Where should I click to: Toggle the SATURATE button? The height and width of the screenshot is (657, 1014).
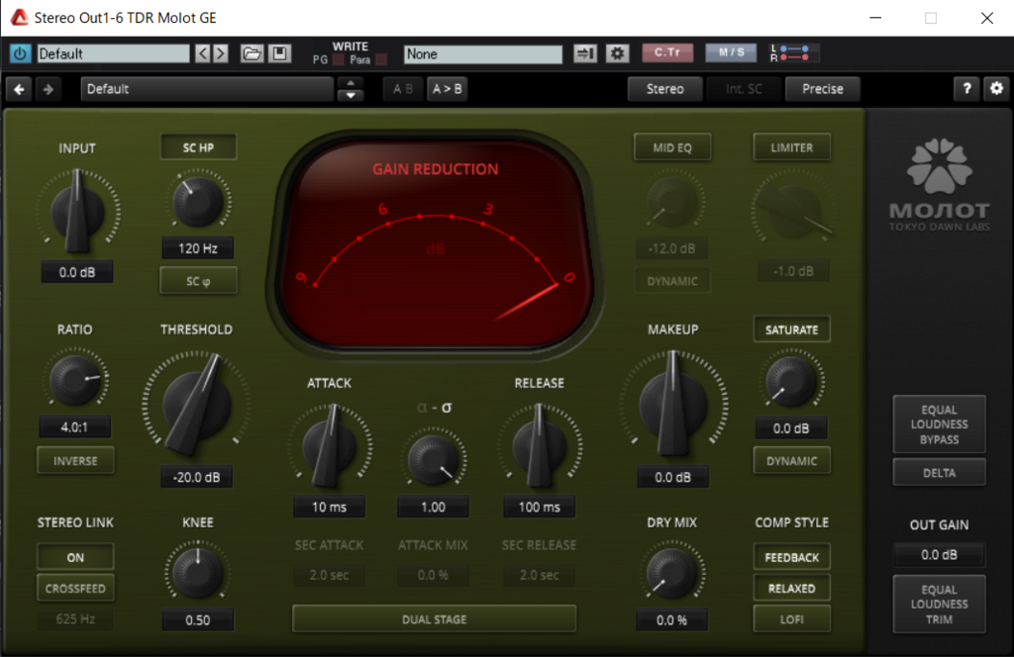coord(792,329)
